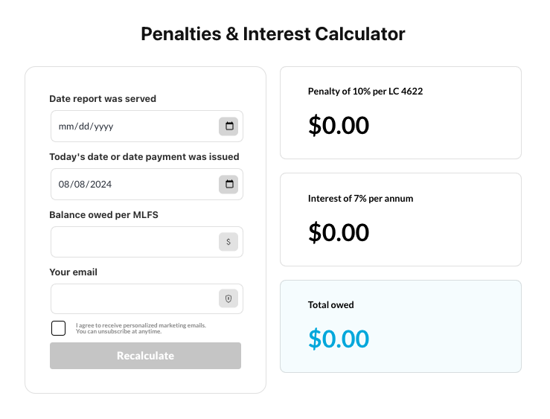Click the 'Balance owed per MLFS' label
This screenshot has height=419, width=550.
coord(103,215)
